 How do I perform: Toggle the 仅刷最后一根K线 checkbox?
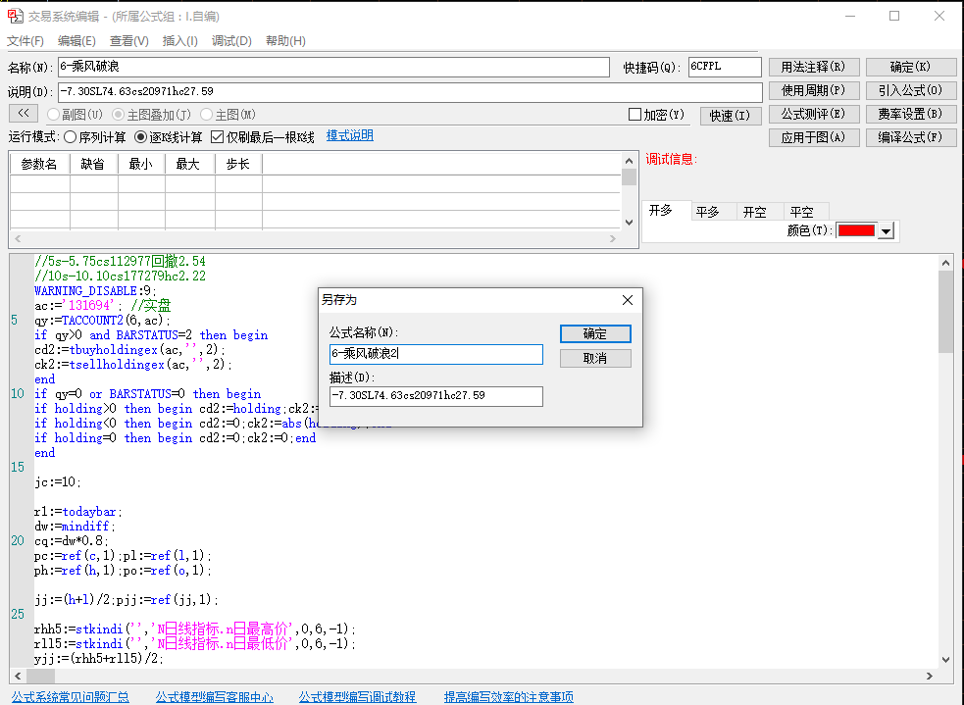click(x=217, y=137)
